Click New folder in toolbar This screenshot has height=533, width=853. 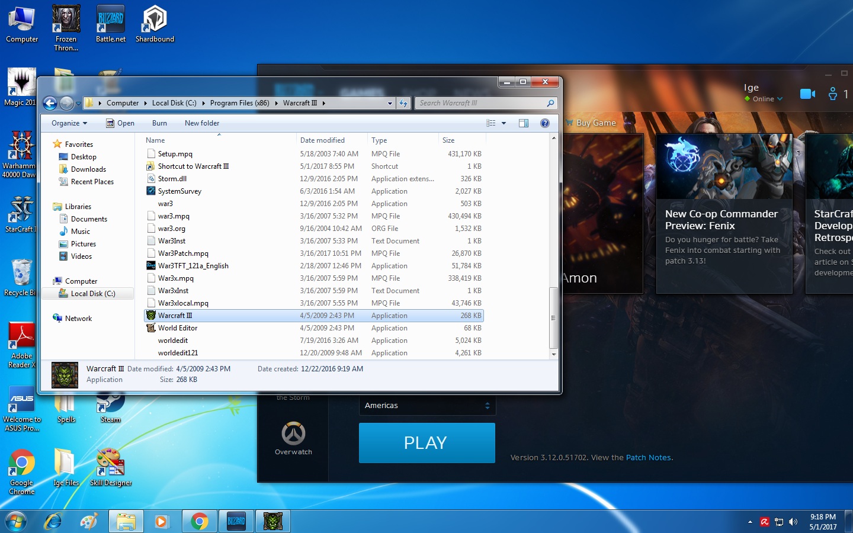click(x=202, y=123)
